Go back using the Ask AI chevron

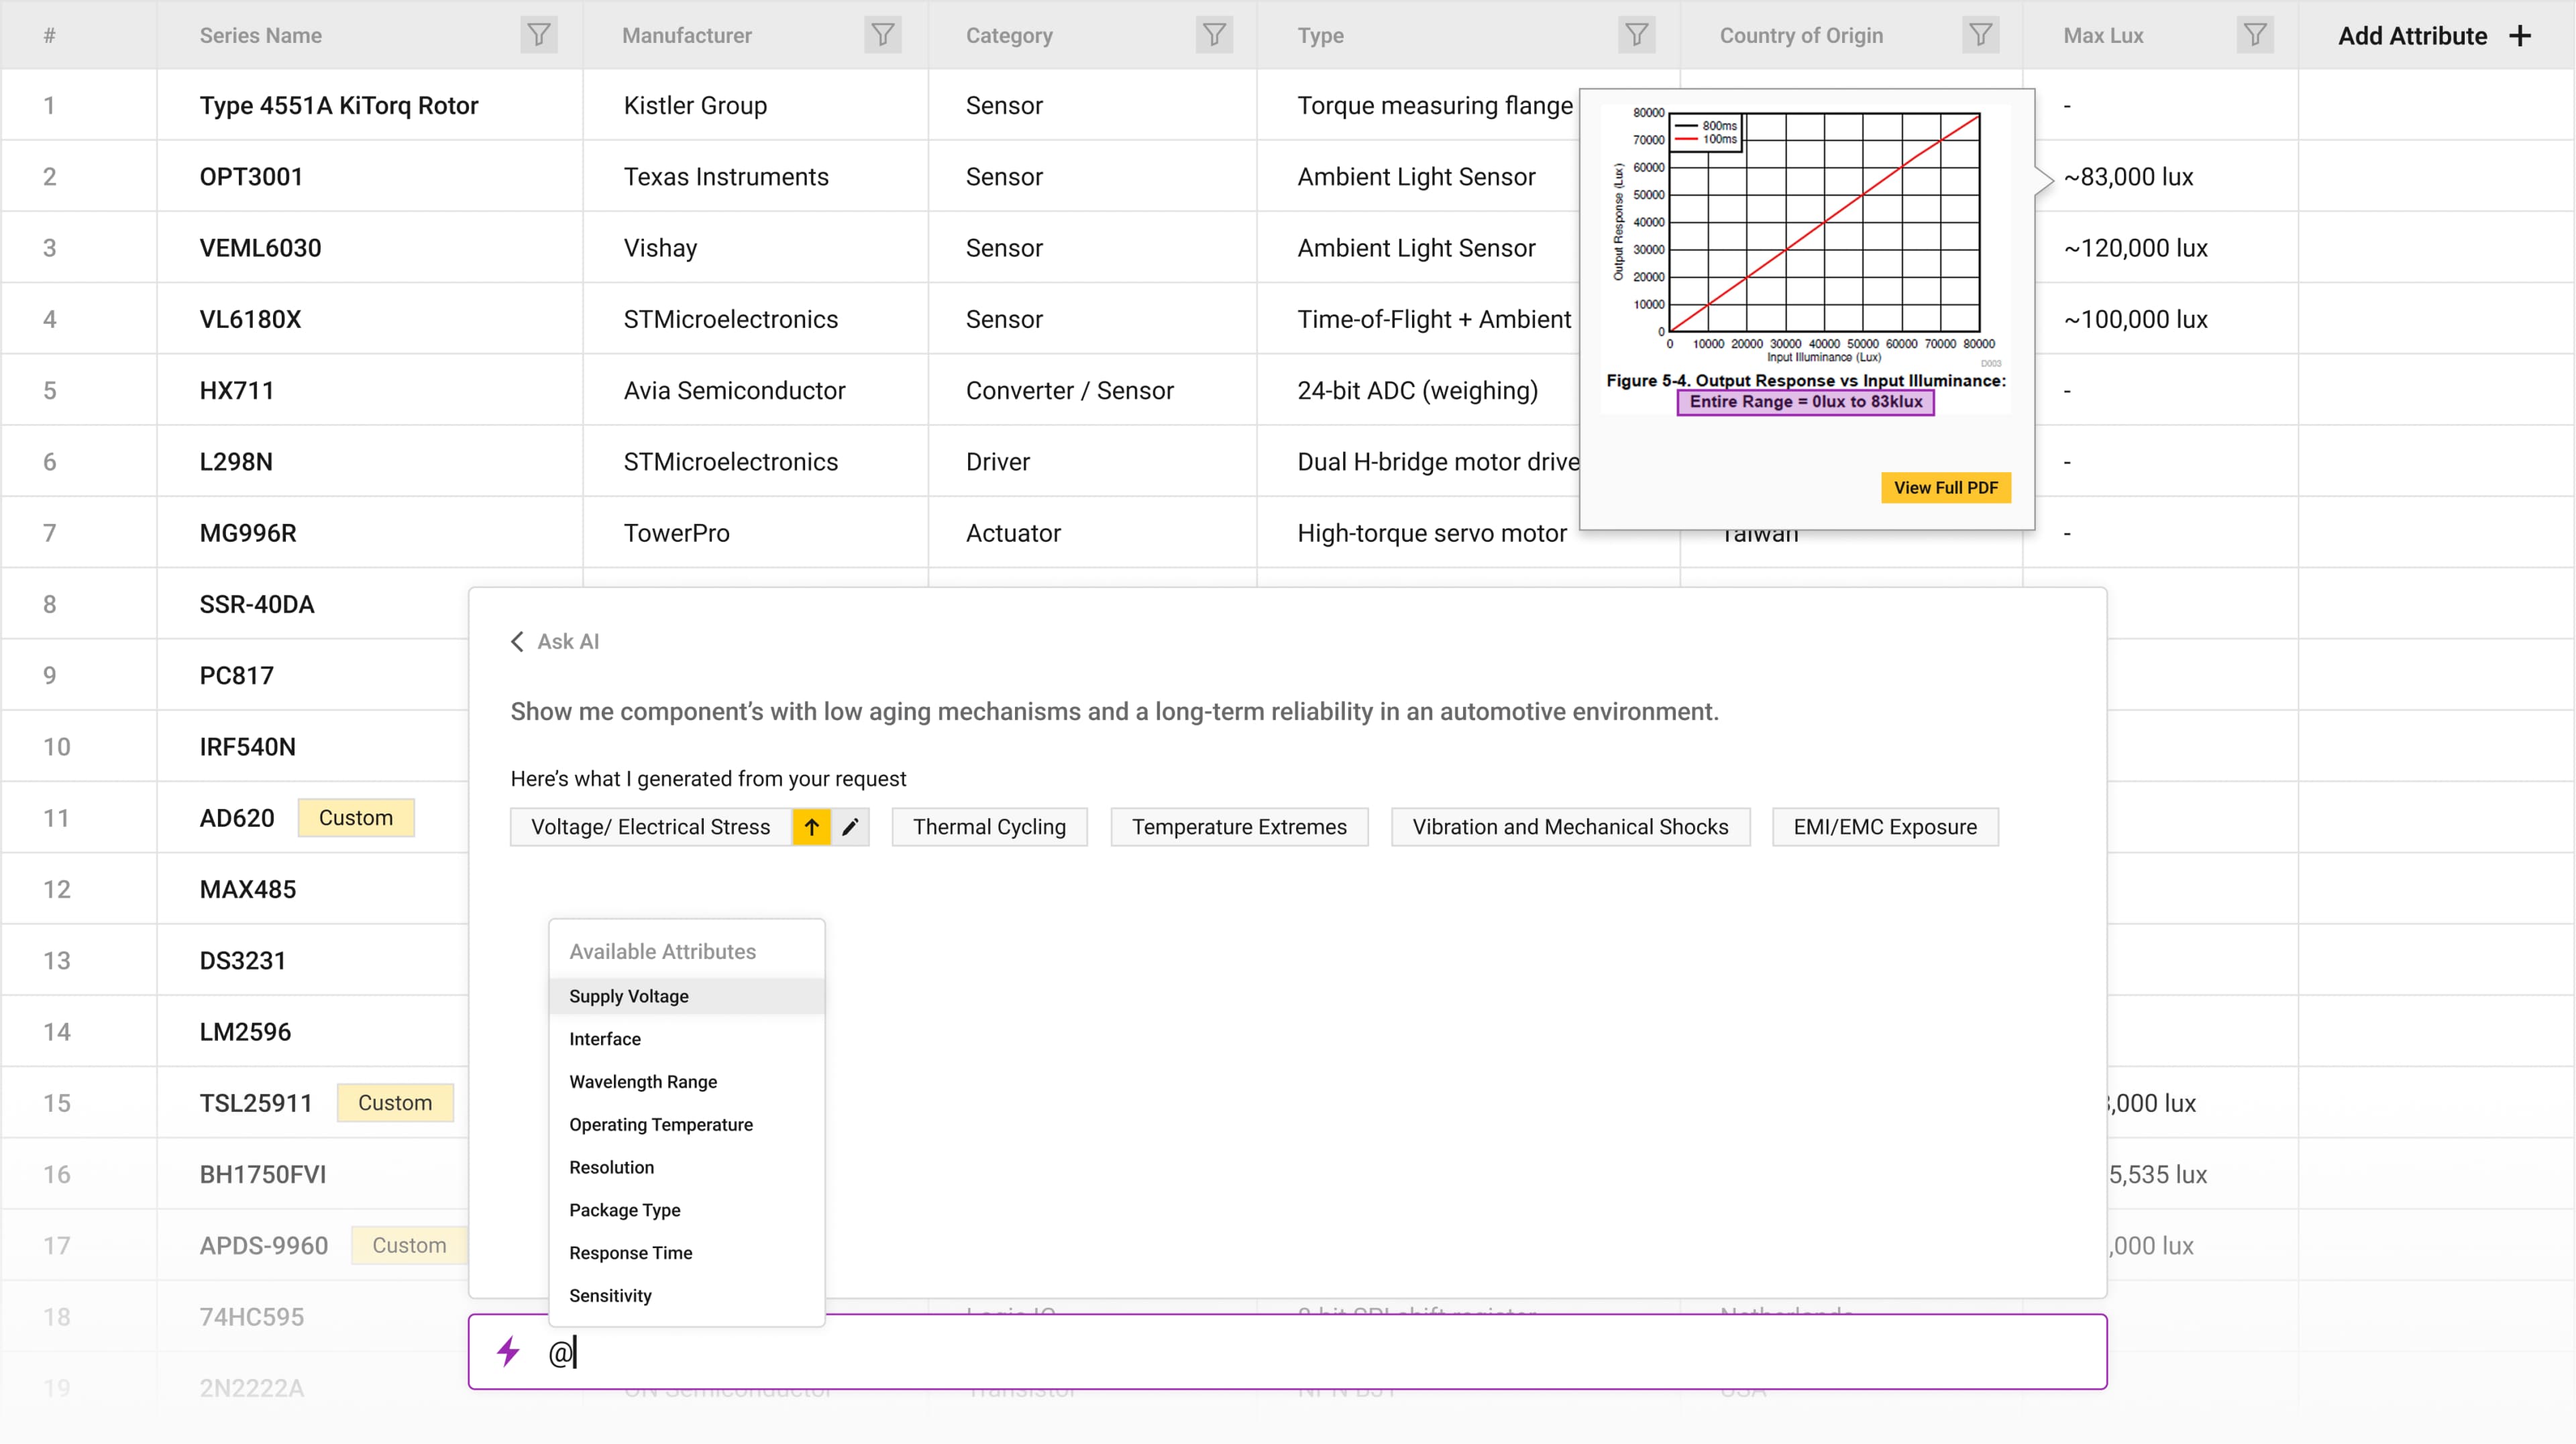click(517, 641)
